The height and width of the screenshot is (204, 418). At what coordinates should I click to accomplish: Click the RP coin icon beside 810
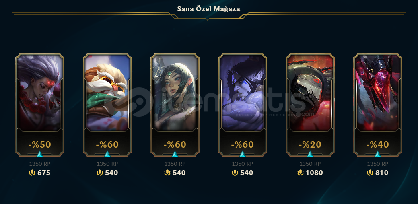click(370, 173)
